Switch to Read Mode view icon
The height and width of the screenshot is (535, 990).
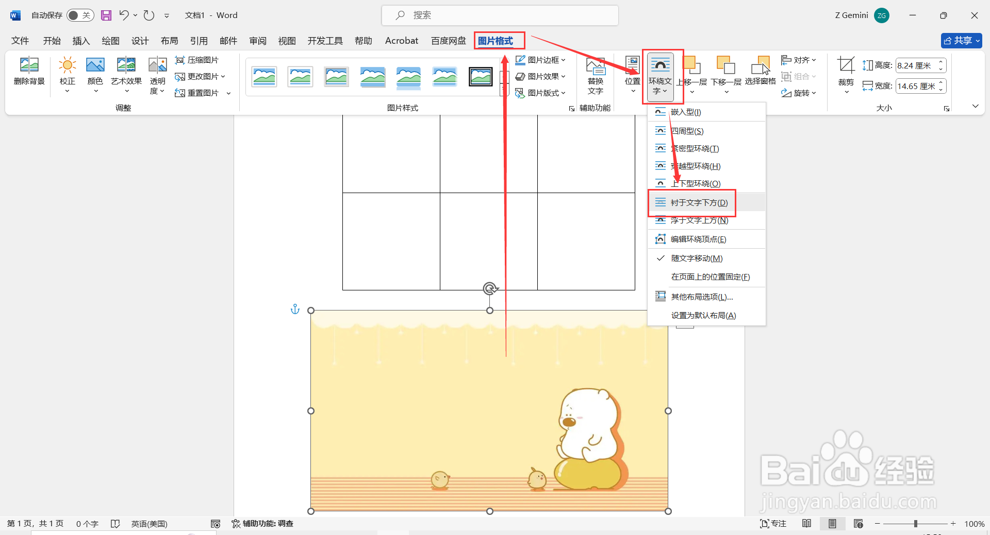pyautogui.click(x=807, y=524)
